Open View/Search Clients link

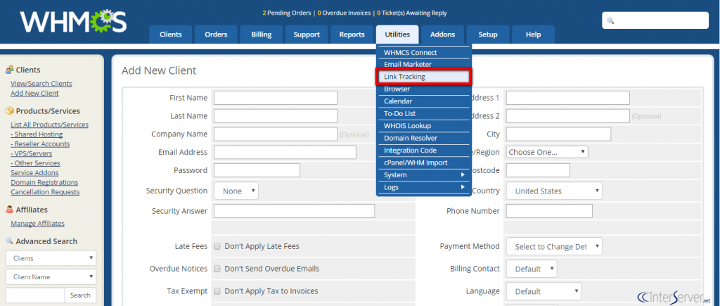(41, 84)
